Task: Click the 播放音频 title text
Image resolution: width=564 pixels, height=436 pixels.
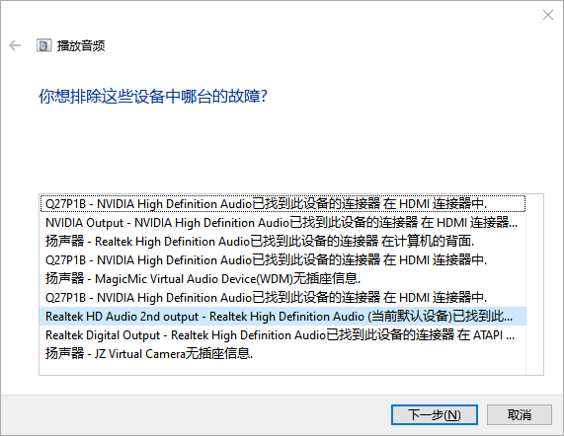Action: pos(81,45)
